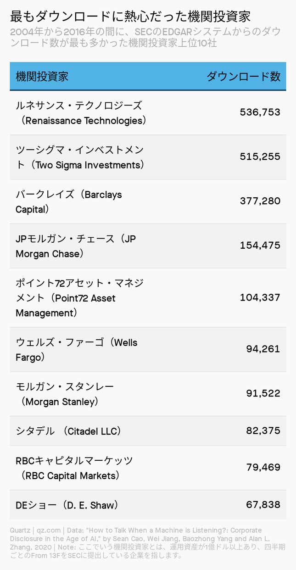
Task: Click the value 67,838
Action: click(263, 505)
